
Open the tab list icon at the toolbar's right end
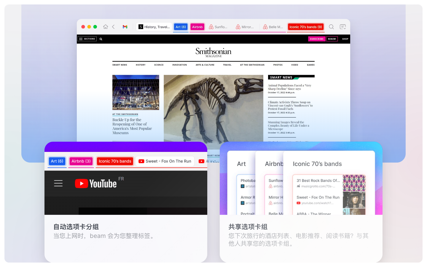click(x=343, y=27)
